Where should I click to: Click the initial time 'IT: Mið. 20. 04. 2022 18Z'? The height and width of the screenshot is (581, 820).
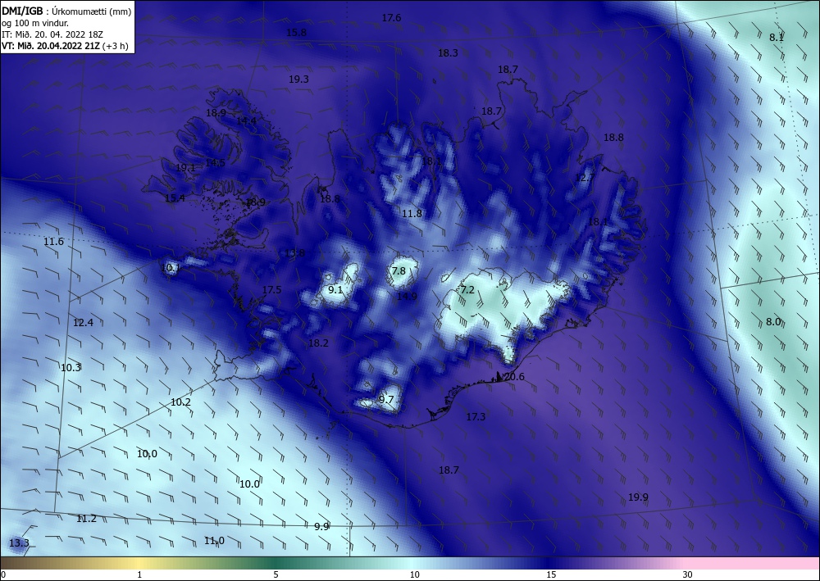[52, 34]
